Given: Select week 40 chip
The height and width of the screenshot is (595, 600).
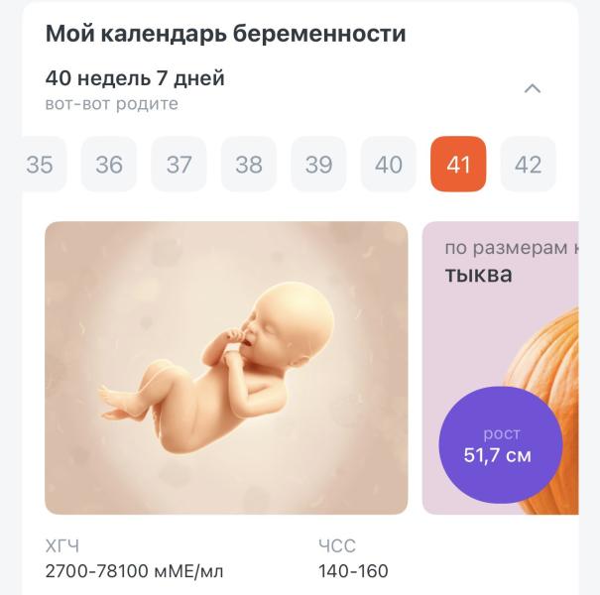Looking at the screenshot, I should [x=389, y=164].
